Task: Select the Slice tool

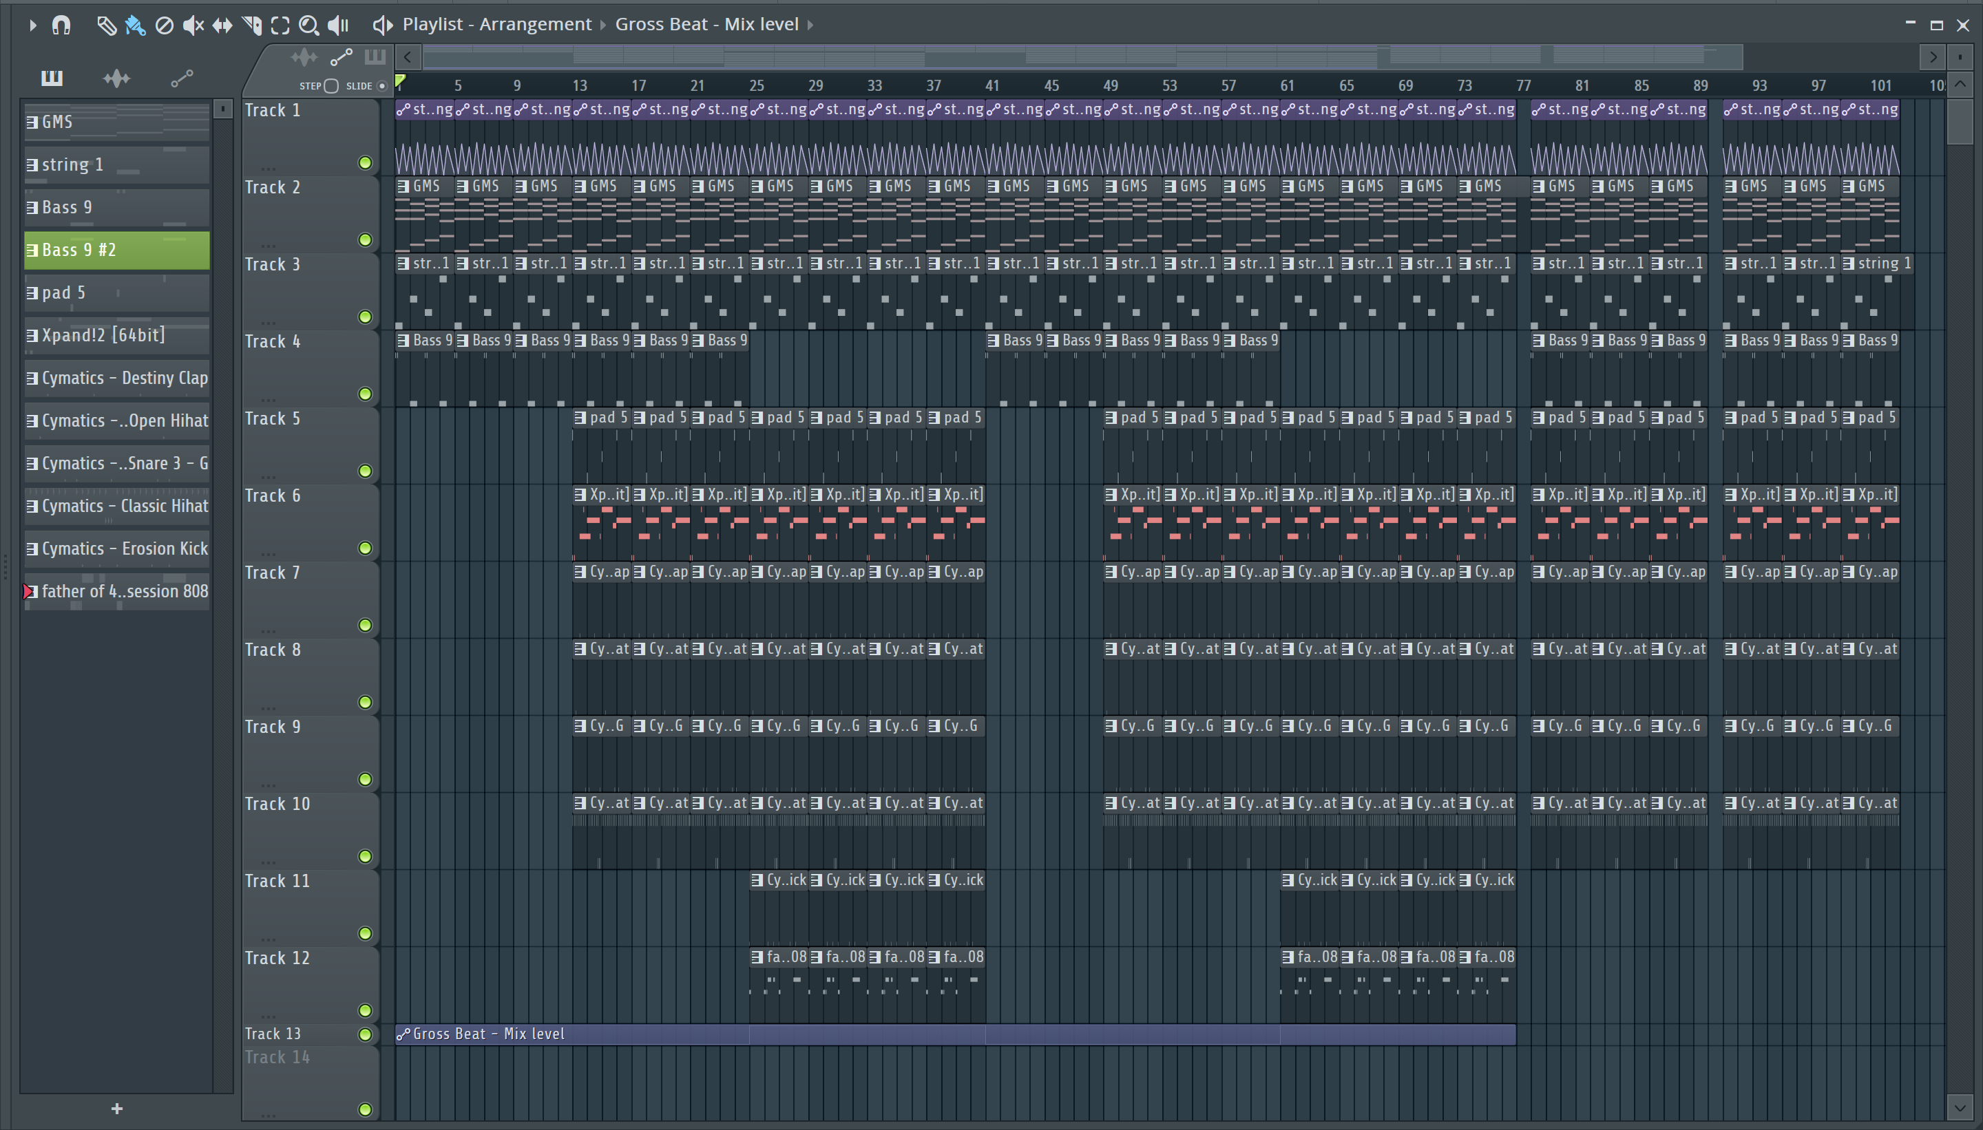Action: 251,25
